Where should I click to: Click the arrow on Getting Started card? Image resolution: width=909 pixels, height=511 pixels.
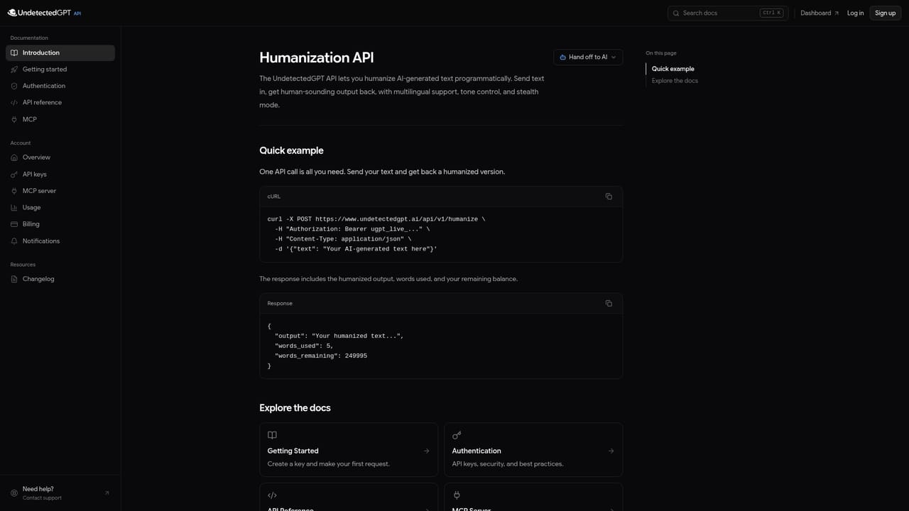pos(427,451)
